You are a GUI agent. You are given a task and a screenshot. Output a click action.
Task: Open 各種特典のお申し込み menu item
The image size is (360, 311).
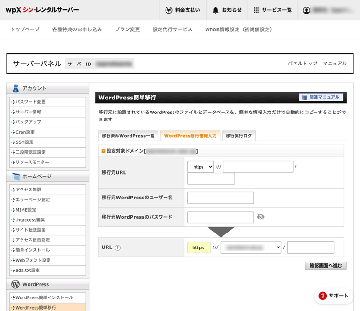pos(77,29)
